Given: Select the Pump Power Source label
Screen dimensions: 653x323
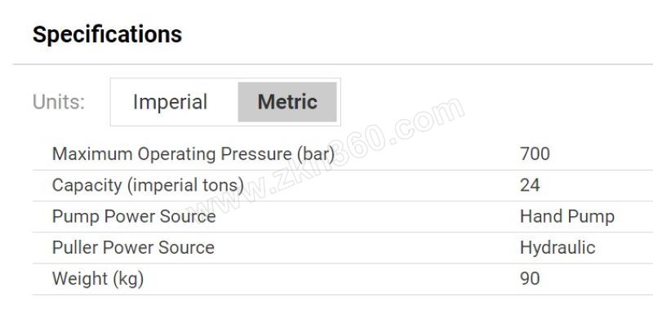Looking at the screenshot, I should point(134,216).
